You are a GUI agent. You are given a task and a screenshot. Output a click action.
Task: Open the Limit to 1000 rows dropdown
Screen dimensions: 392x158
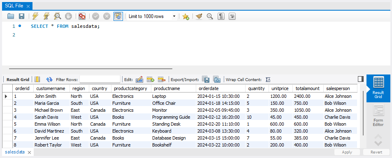tap(152, 16)
